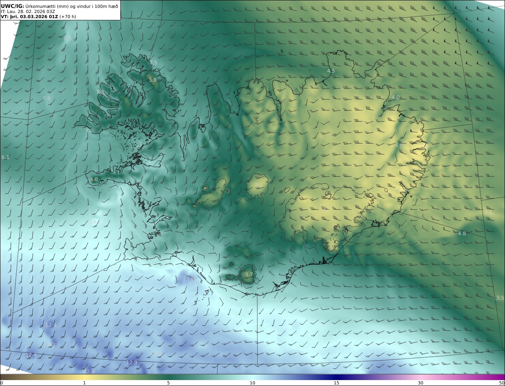This screenshot has height=386, width=505.
Task: Click the 5 tick on the color scale
Action: pyautogui.click(x=168, y=383)
